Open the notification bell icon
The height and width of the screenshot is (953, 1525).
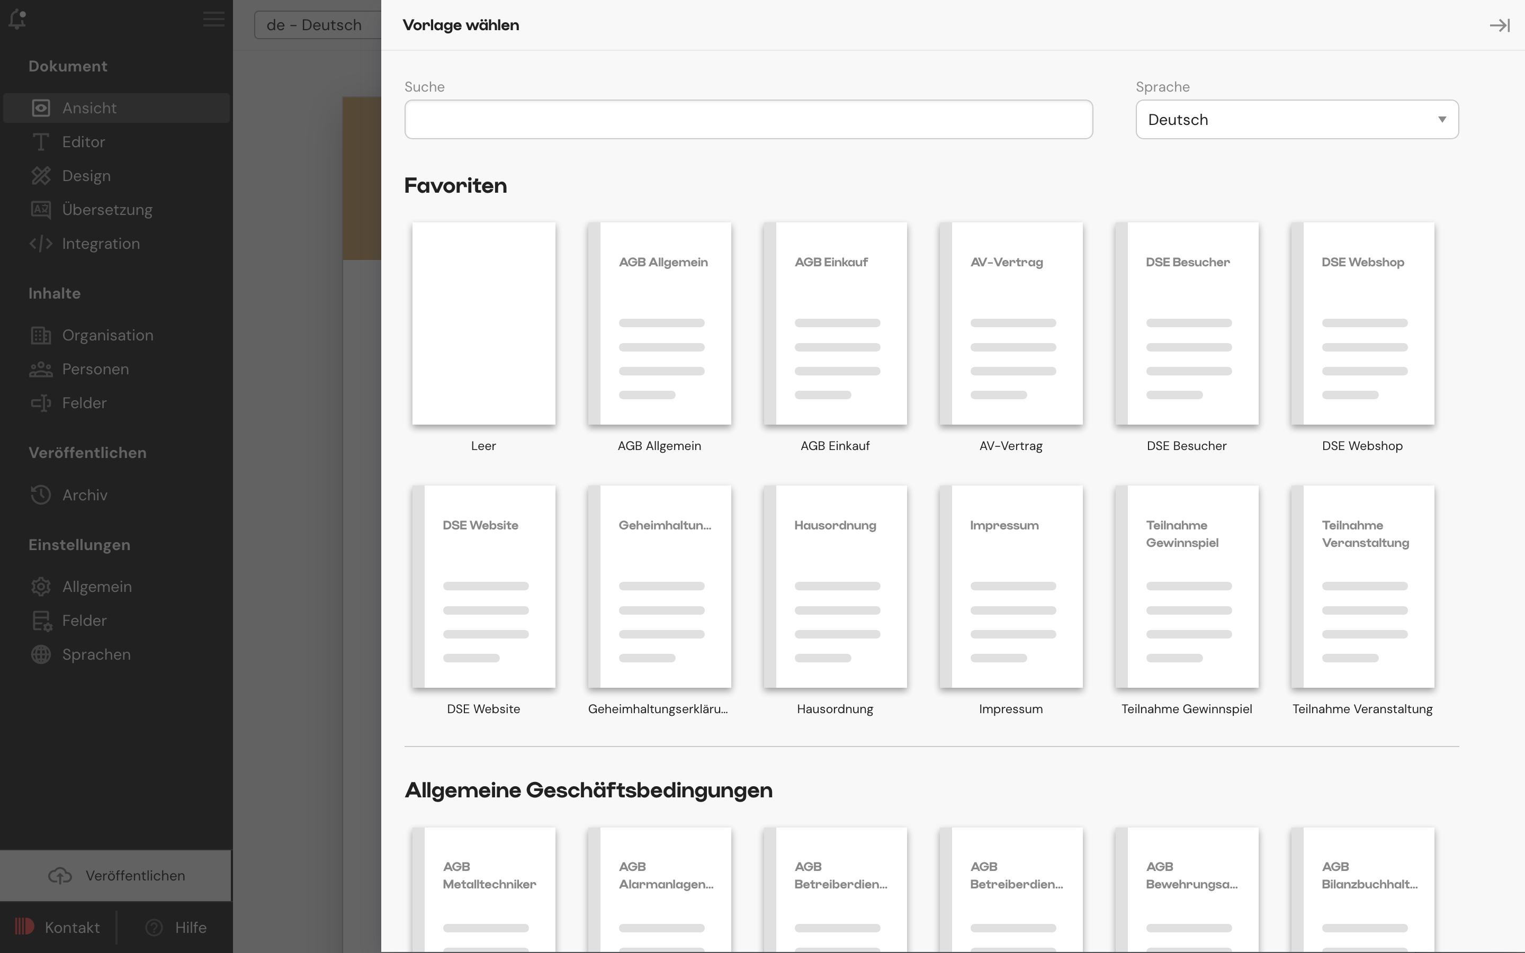tap(17, 19)
